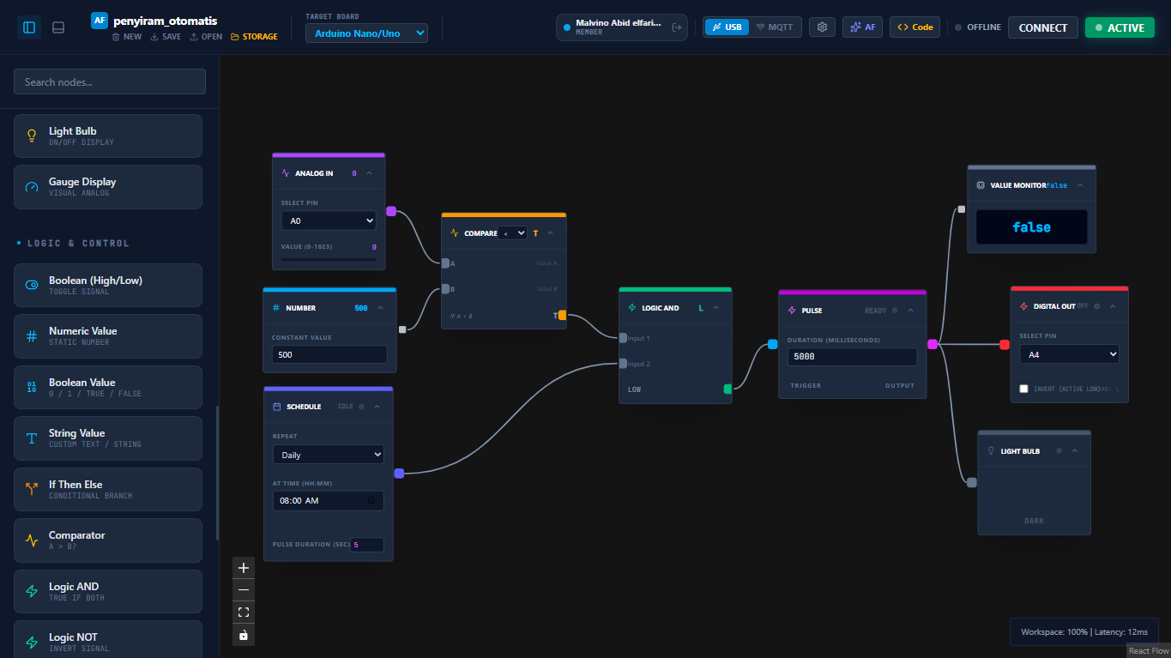The width and height of the screenshot is (1171, 658).
Task: Click the Light Bulb palette node icon
Action: coord(32,136)
